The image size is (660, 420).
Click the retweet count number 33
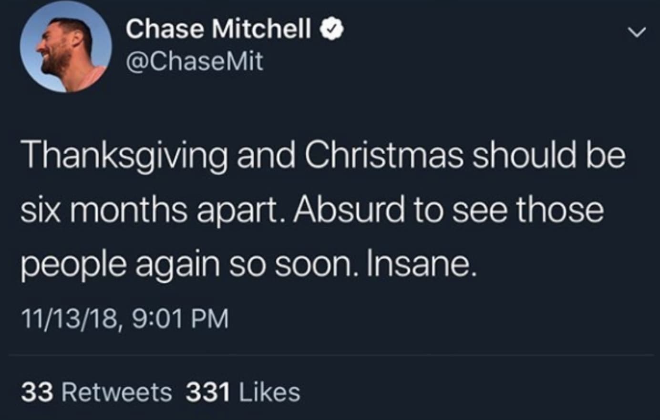(x=37, y=393)
